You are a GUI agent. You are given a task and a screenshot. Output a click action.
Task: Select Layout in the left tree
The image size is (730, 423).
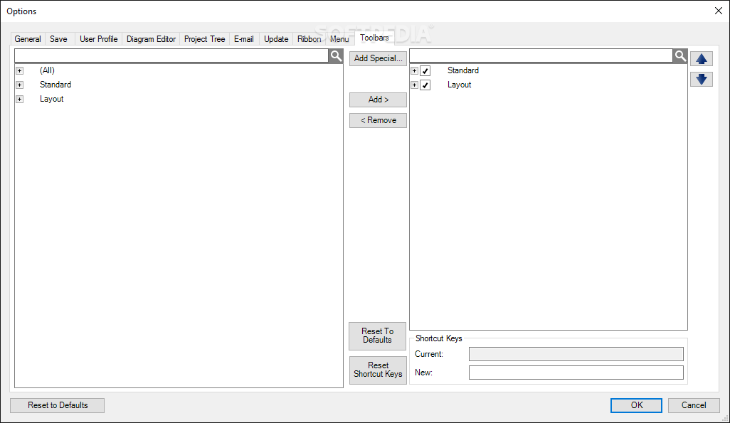click(52, 99)
